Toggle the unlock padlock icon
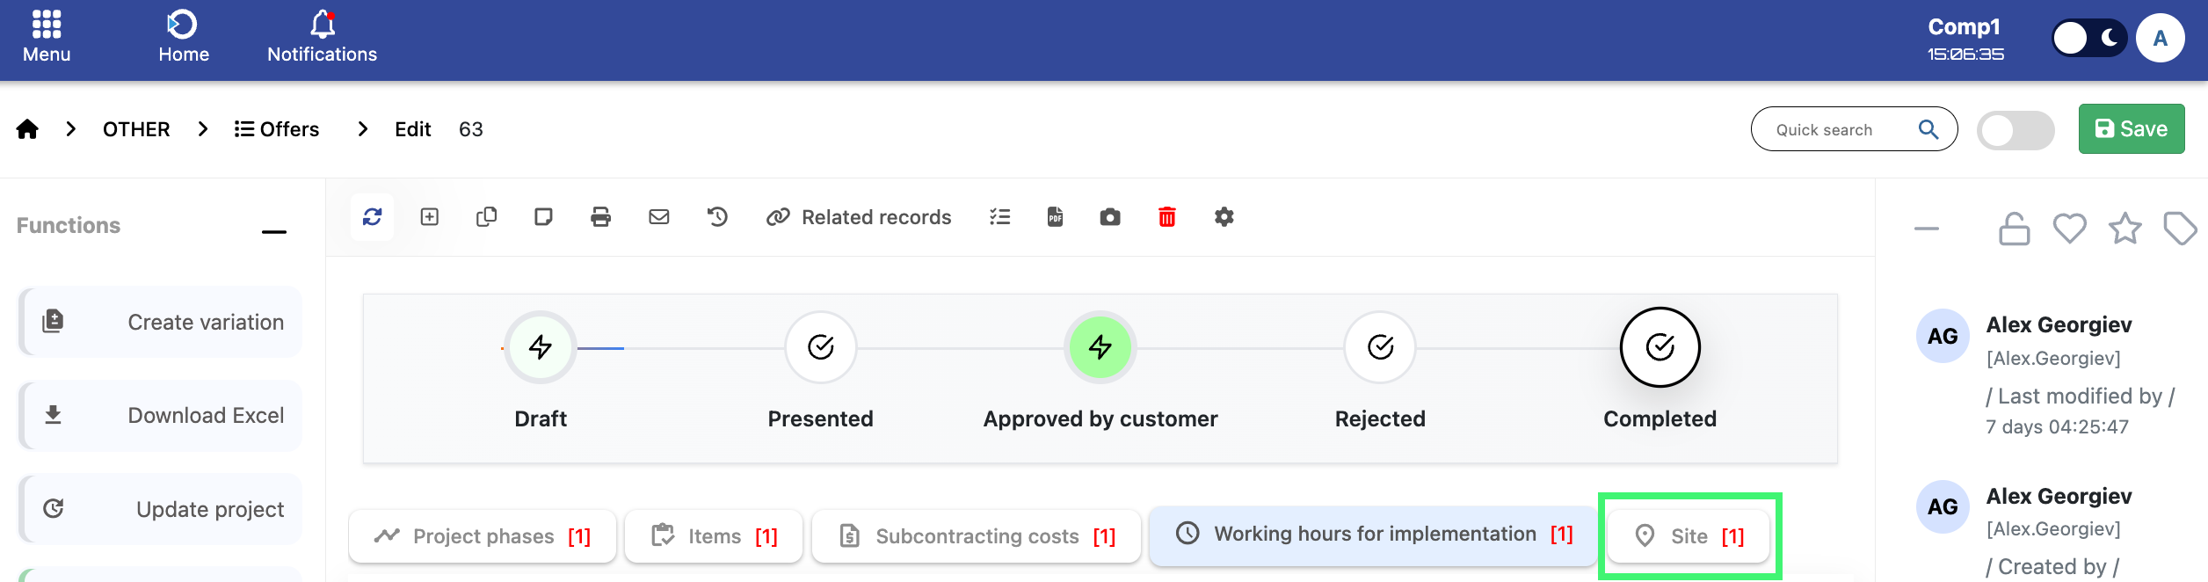2208x582 pixels. [x=2014, y=229]
